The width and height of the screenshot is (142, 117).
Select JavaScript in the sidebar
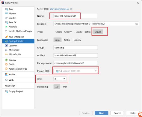[18, 86]
